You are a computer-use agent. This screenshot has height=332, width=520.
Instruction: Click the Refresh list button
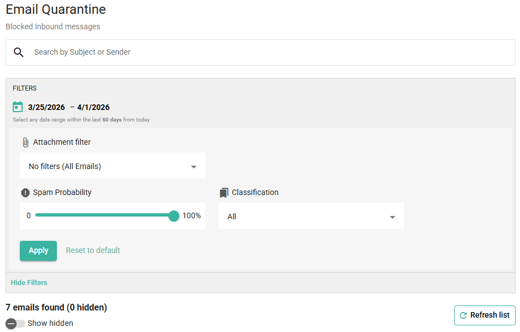click(x=485, y=315)
